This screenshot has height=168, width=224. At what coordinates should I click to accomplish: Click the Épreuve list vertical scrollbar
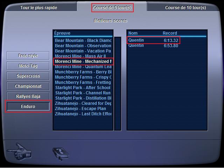(x=118, y=83)
